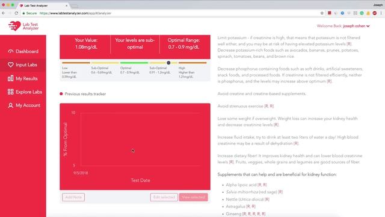The image size is (385, 217).
Task: Open the [R] reference next to Nettle
Action: (x=267, y=200)
